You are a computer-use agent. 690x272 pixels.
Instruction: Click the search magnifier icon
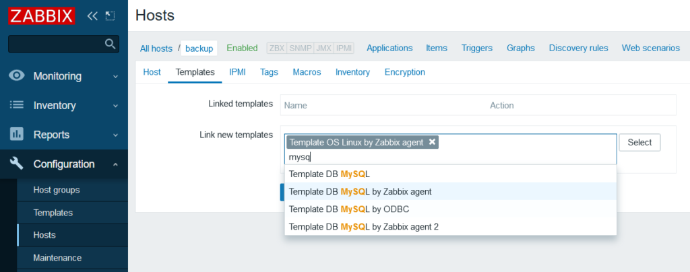click(x=111, y=44)
